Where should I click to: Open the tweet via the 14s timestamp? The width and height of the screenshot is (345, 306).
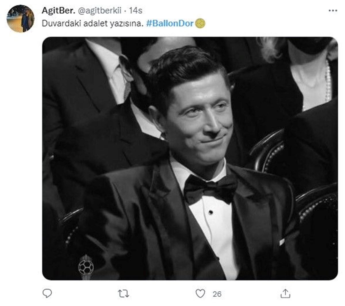click(136, 11)
